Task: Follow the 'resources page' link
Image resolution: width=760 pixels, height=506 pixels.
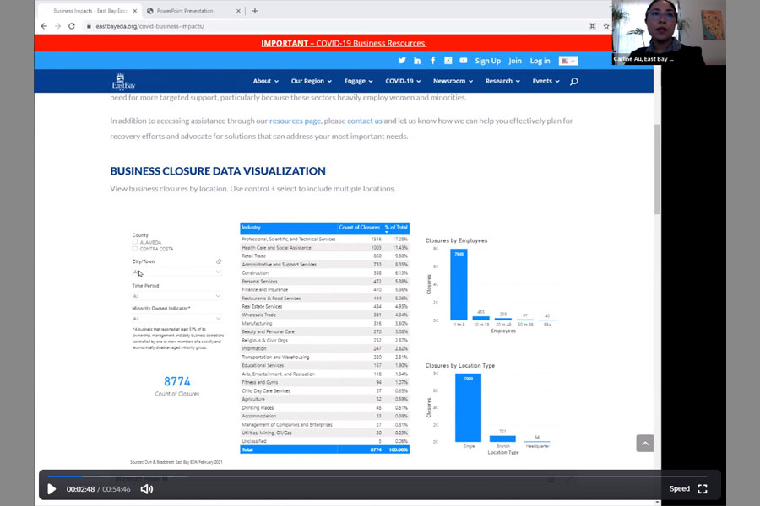Action: point(295,121)
